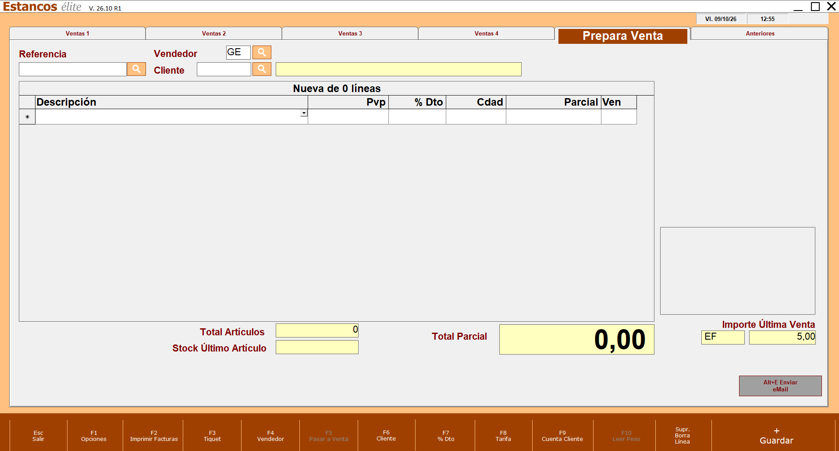
Task: Click the 5,00 last sale amount
Action: tap(782, 337)
